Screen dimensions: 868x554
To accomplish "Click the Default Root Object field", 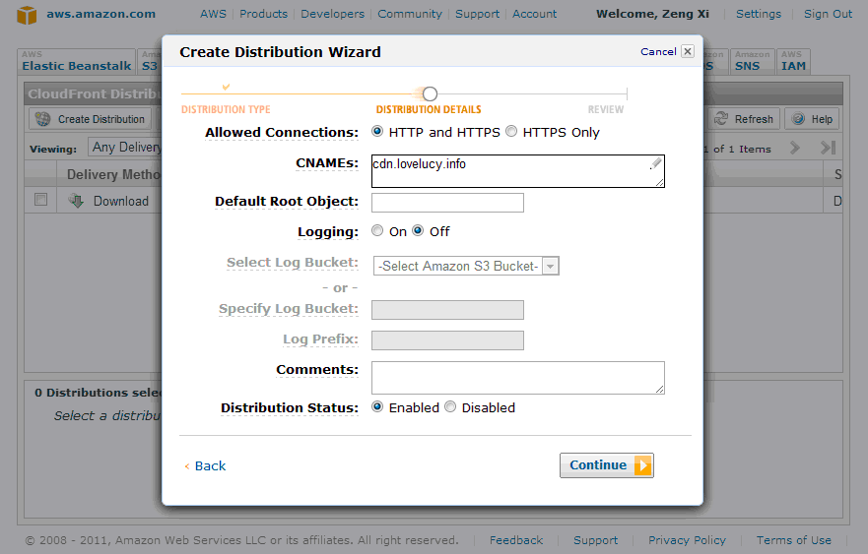I will click(447, 203).
